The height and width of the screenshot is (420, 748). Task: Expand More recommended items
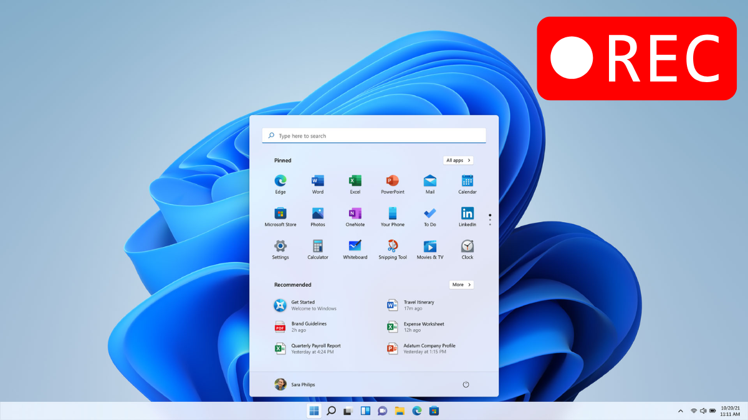461,285
